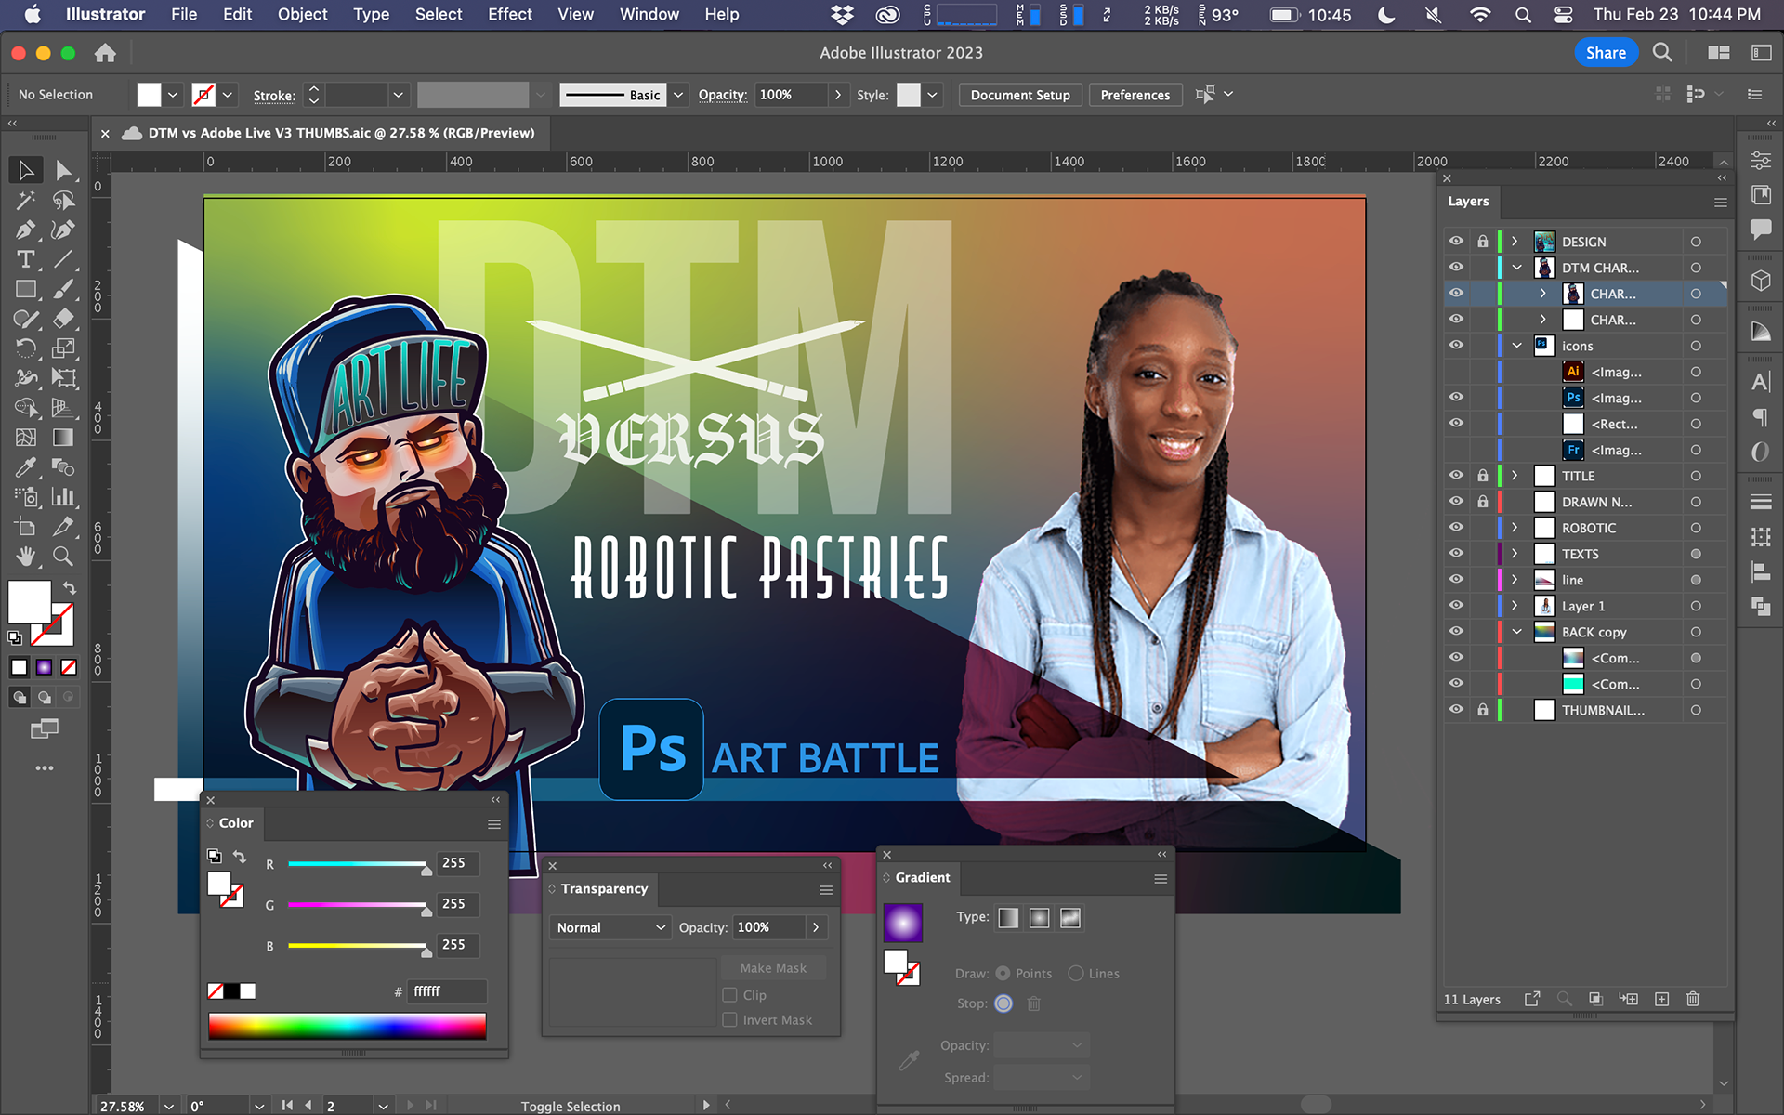1784x1115 pixels.
Task: Choose the Rotate tool
Action: pyautogui.click(x=26, y=348)
